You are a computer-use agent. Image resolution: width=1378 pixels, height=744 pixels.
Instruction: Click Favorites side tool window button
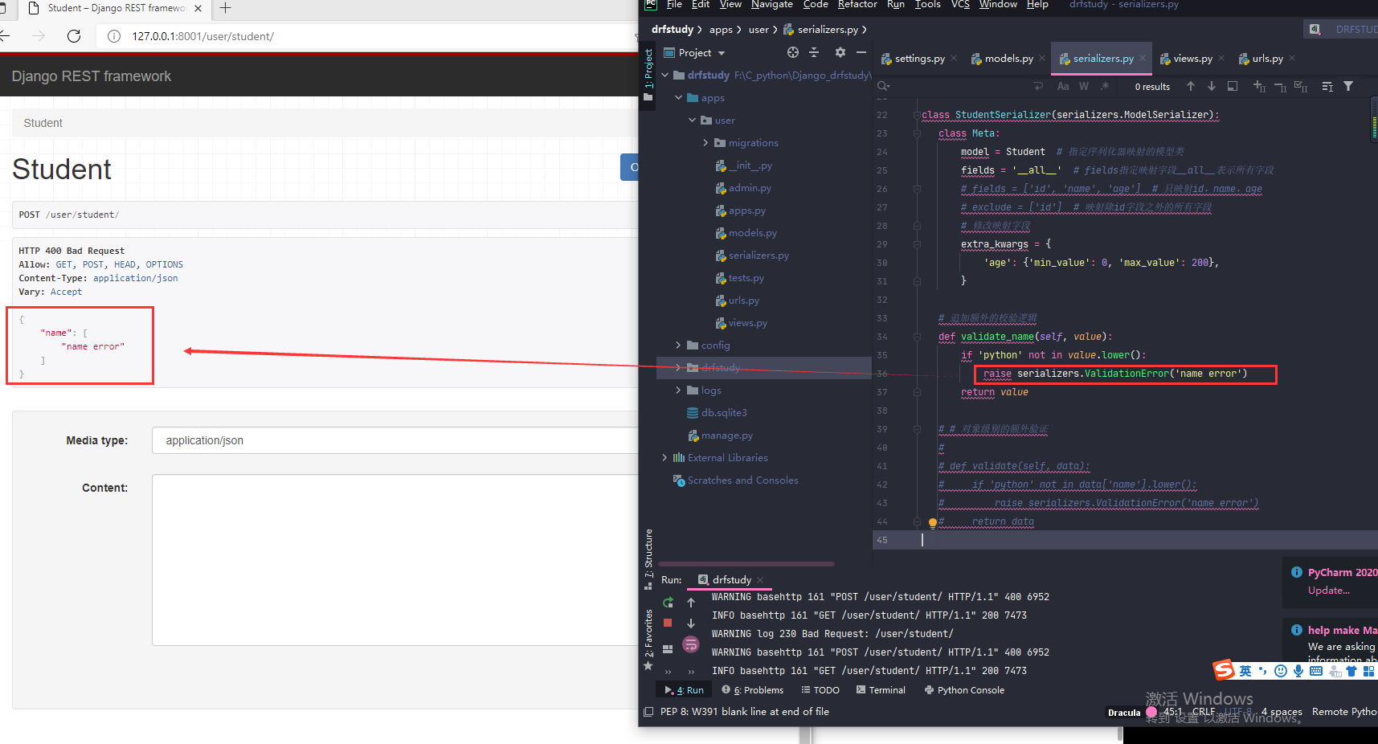(x=648, y=639)
